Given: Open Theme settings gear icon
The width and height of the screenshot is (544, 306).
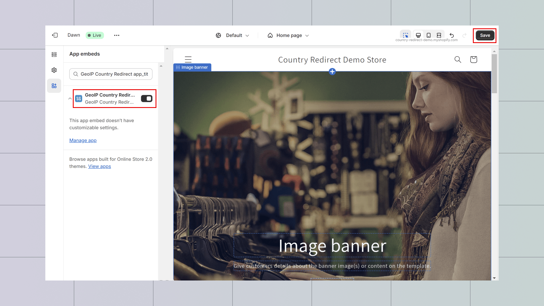Looking at the screenshot, I should tap(54, 70).
